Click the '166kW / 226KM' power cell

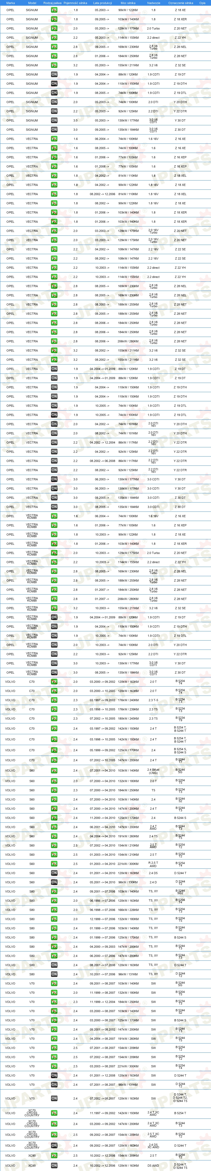128,910
